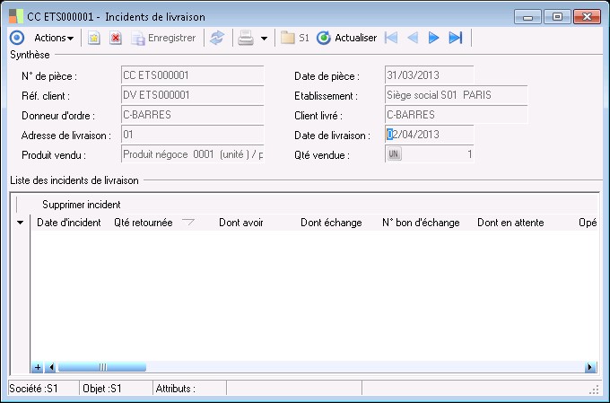Go to the previous record
The image size is (610, 403).
click(413, 38)
